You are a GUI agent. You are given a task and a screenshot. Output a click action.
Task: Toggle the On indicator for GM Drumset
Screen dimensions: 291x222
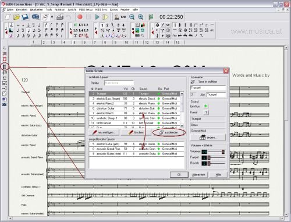(x=159, y=123)
